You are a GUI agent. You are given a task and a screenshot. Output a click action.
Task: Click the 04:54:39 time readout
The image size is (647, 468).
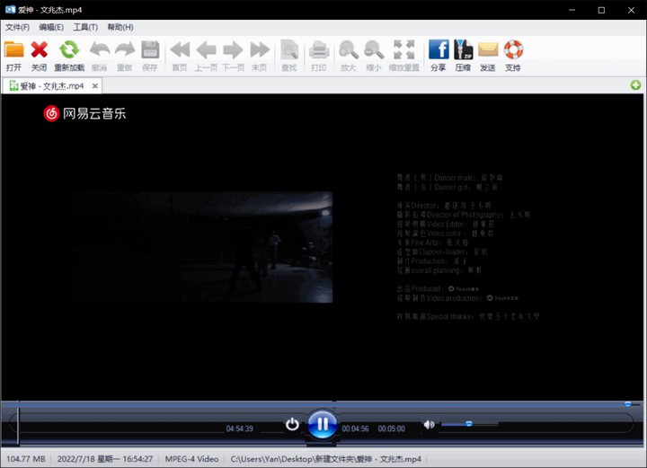coord(239,428)
